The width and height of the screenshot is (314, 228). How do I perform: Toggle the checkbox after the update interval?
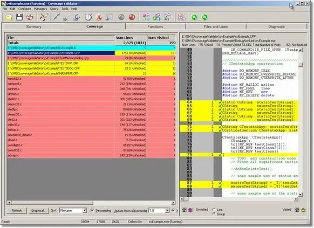tap(173, 210)
